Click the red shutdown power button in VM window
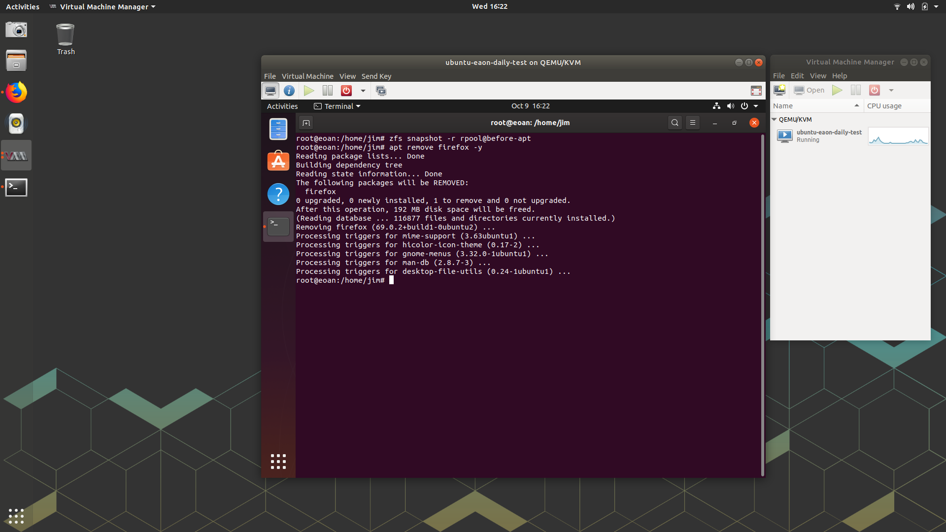Viewport: 946px width, 532px height. pos(346,91)
